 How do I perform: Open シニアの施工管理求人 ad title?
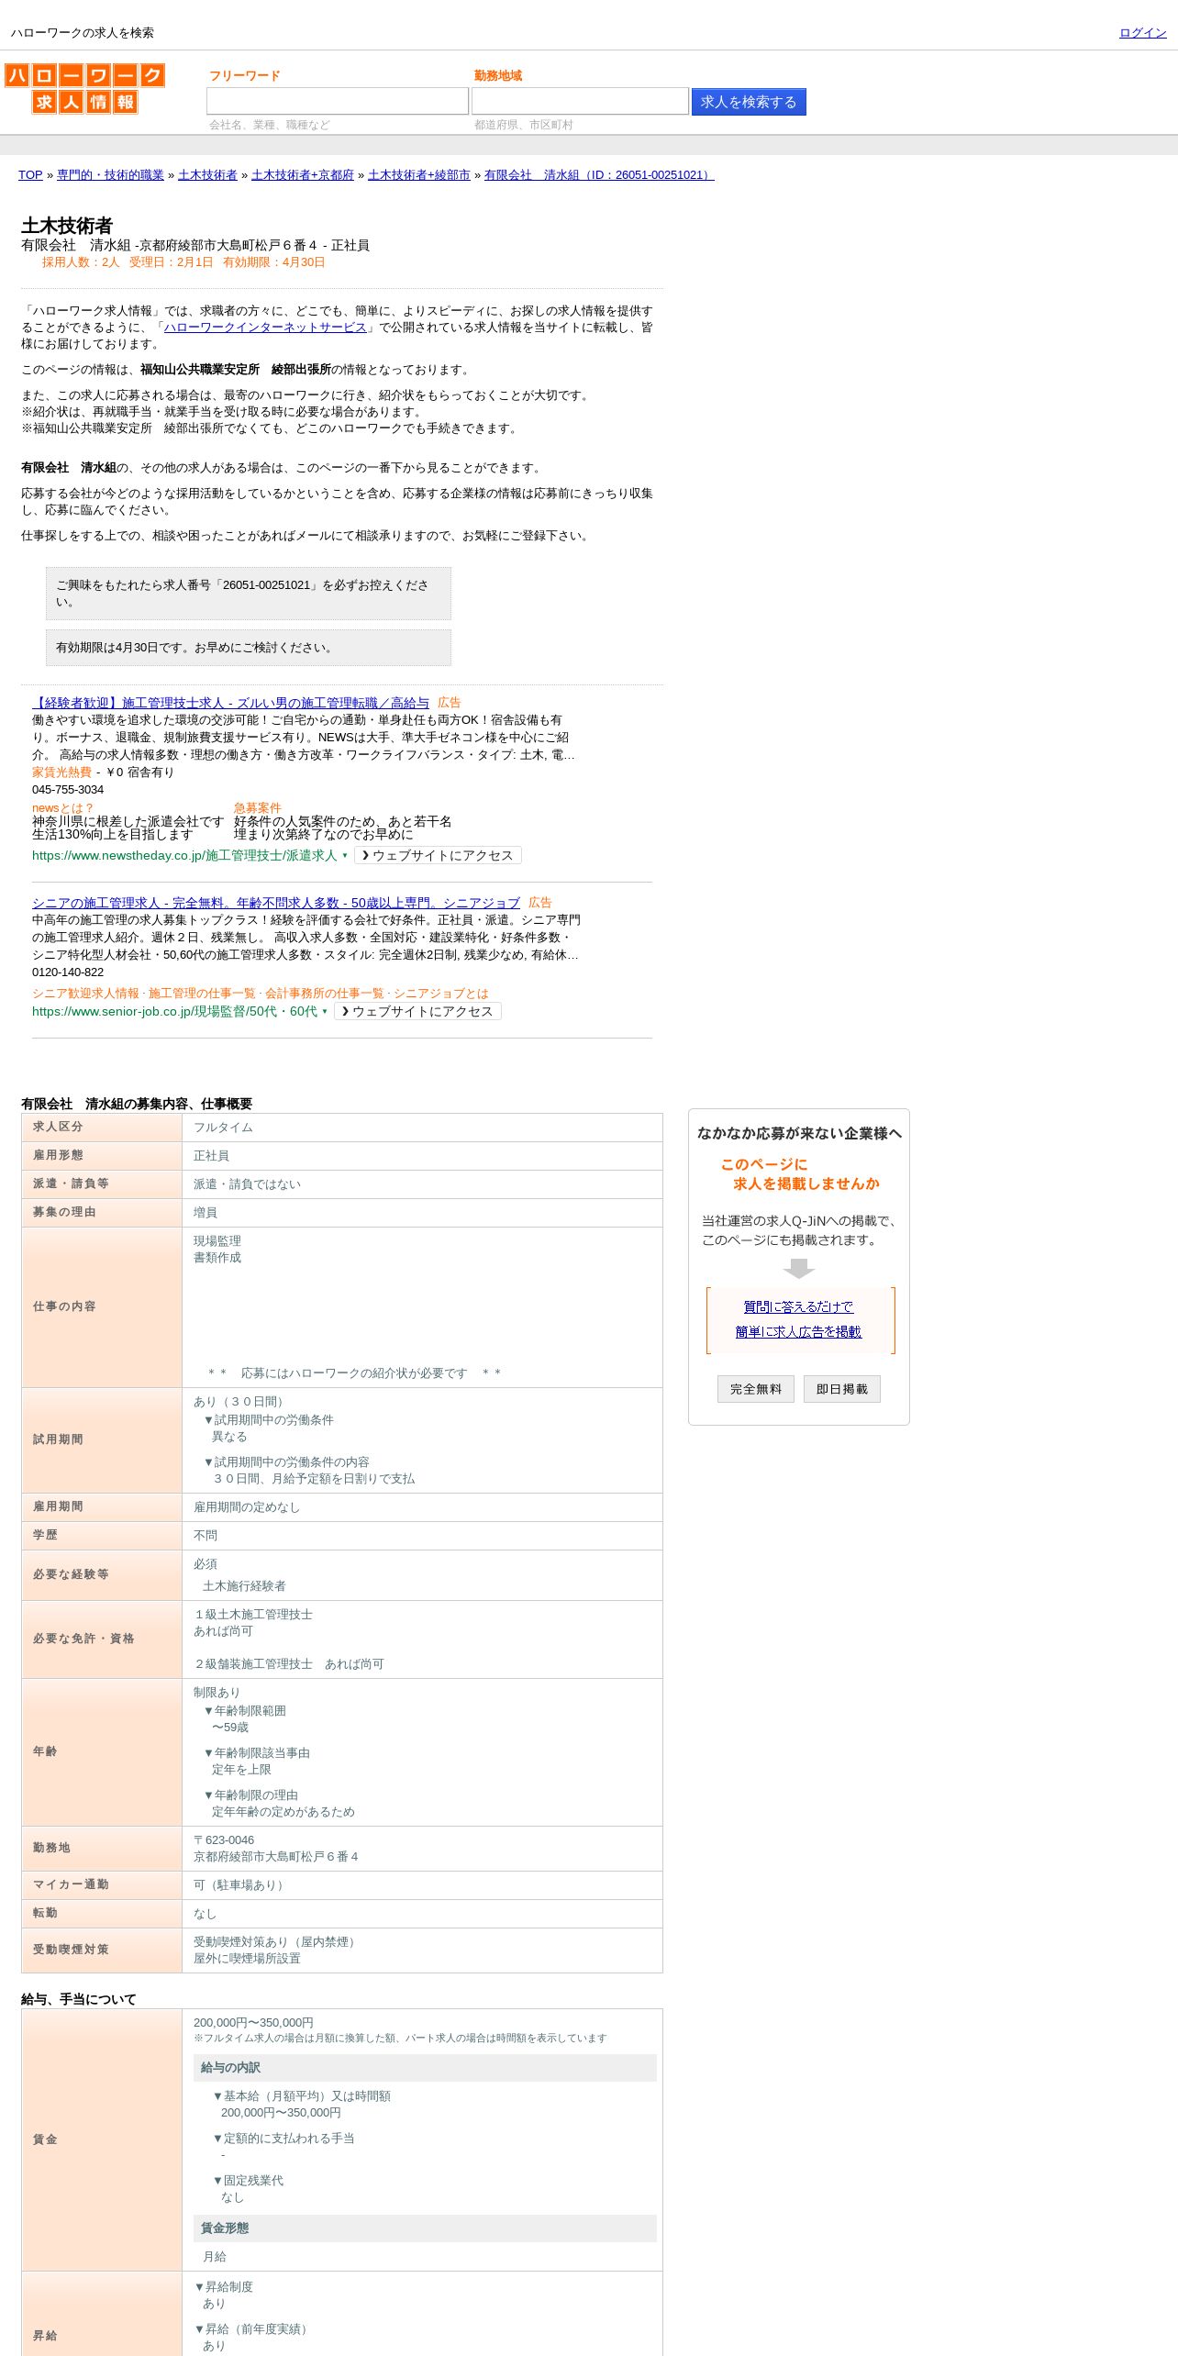pos(276,903)
